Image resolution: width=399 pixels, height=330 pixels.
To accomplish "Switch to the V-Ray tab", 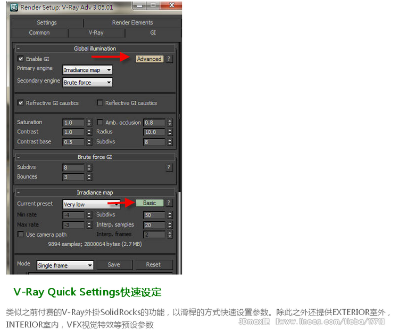I will (x=96, y=33).
